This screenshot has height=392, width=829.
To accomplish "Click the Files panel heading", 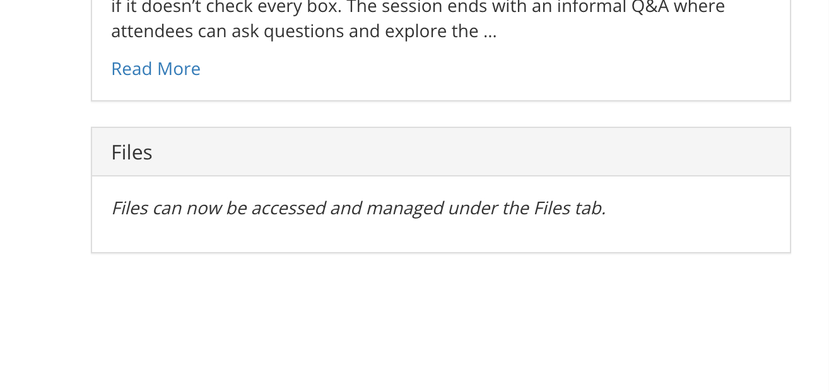I will coord(132,153).
